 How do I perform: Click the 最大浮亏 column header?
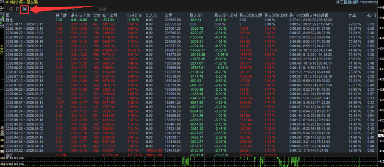click(x=197, y=15)
